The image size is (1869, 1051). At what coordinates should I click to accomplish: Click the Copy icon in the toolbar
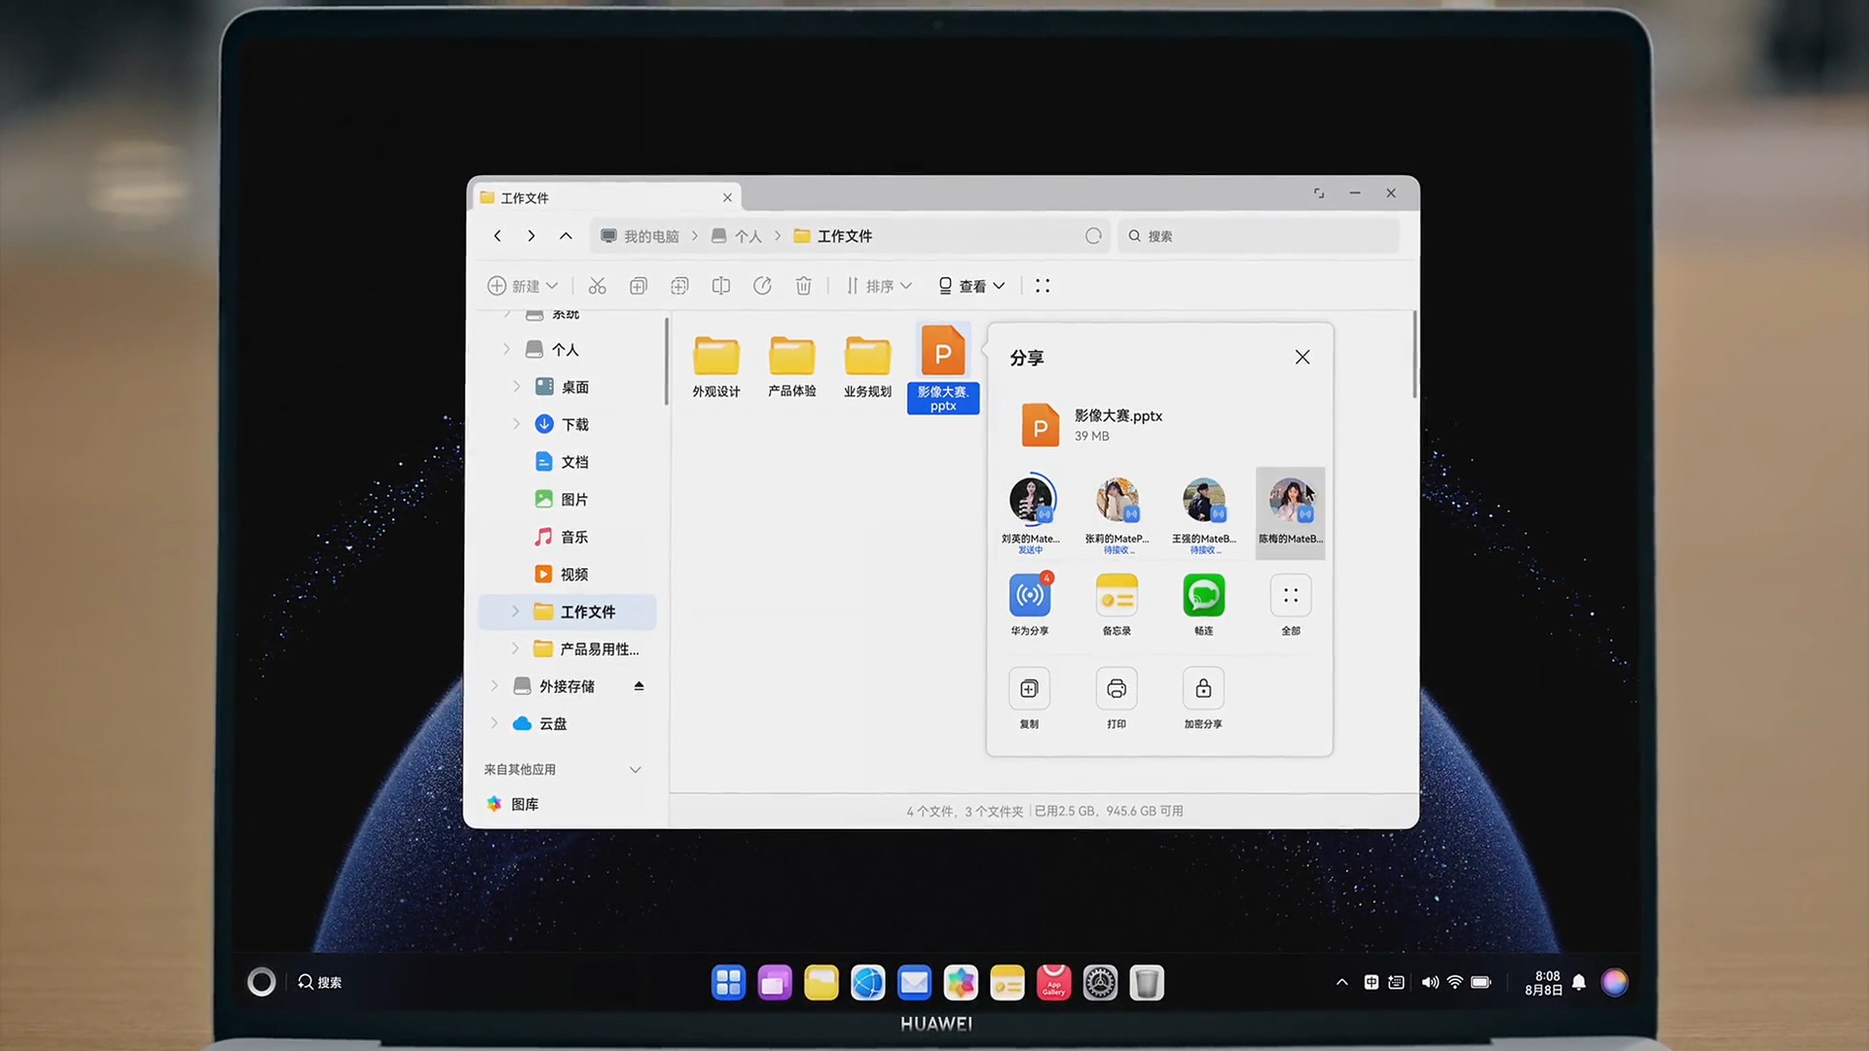[x=638, y=285]
